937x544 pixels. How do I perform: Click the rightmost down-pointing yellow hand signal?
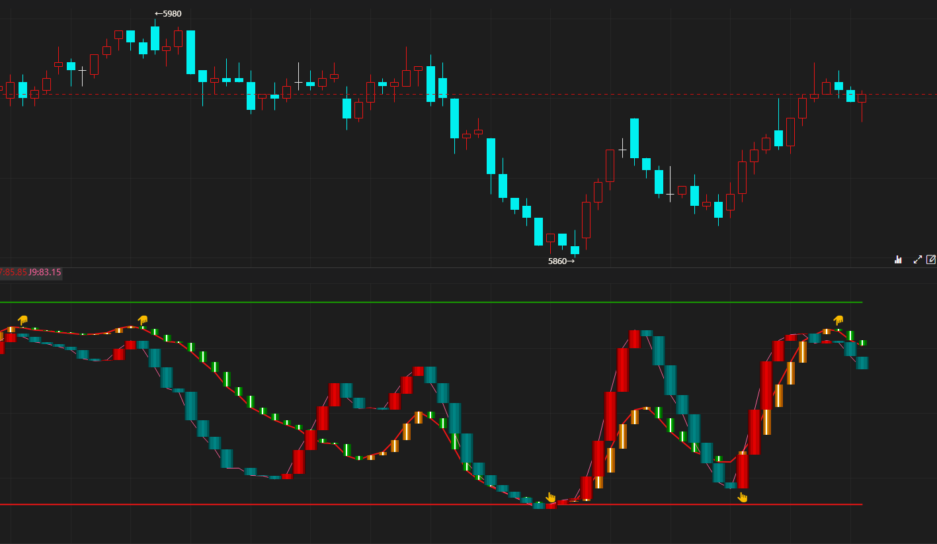point(838,320)
